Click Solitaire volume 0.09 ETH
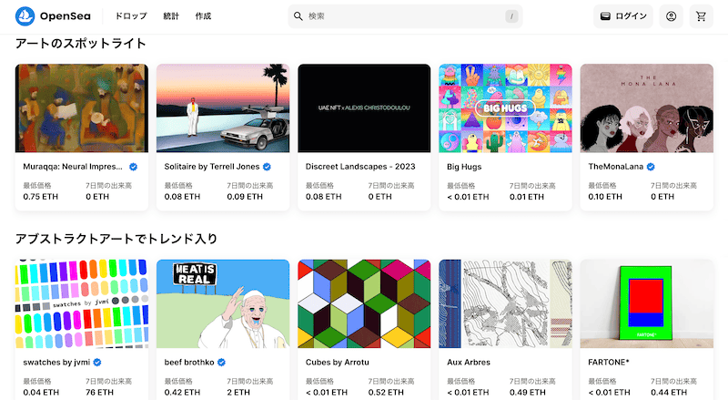The height and width of the screenshot is (400, 728). [245, 197]
